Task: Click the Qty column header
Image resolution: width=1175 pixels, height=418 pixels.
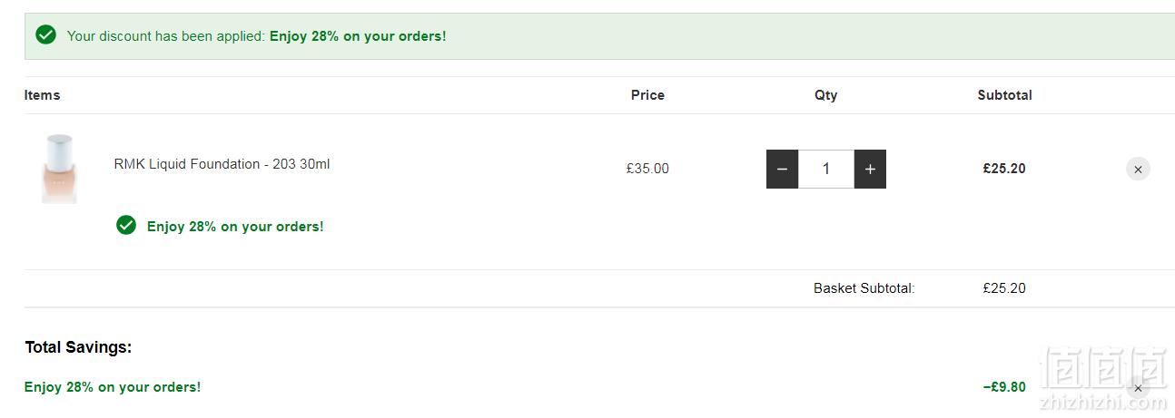Action: pos(826,95)
